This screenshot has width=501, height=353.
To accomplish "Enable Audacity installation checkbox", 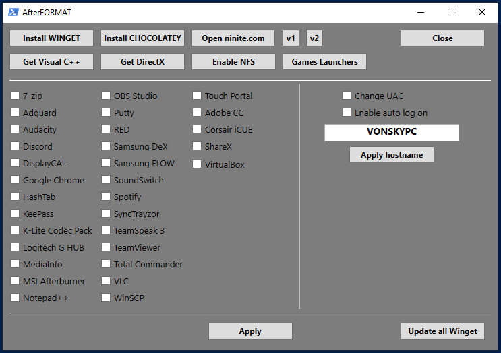I will pos(15,129).
